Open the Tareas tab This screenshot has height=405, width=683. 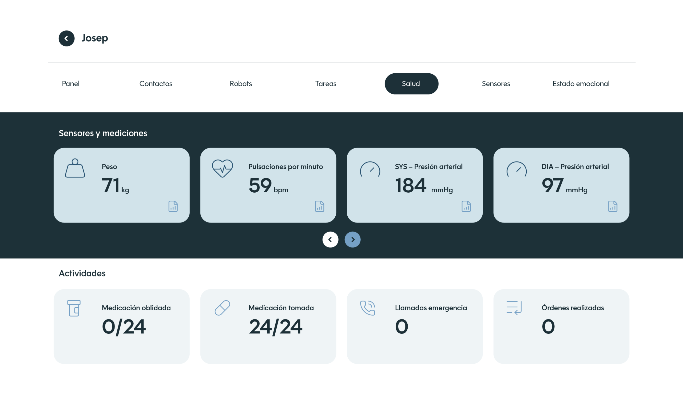click(326, 84)
